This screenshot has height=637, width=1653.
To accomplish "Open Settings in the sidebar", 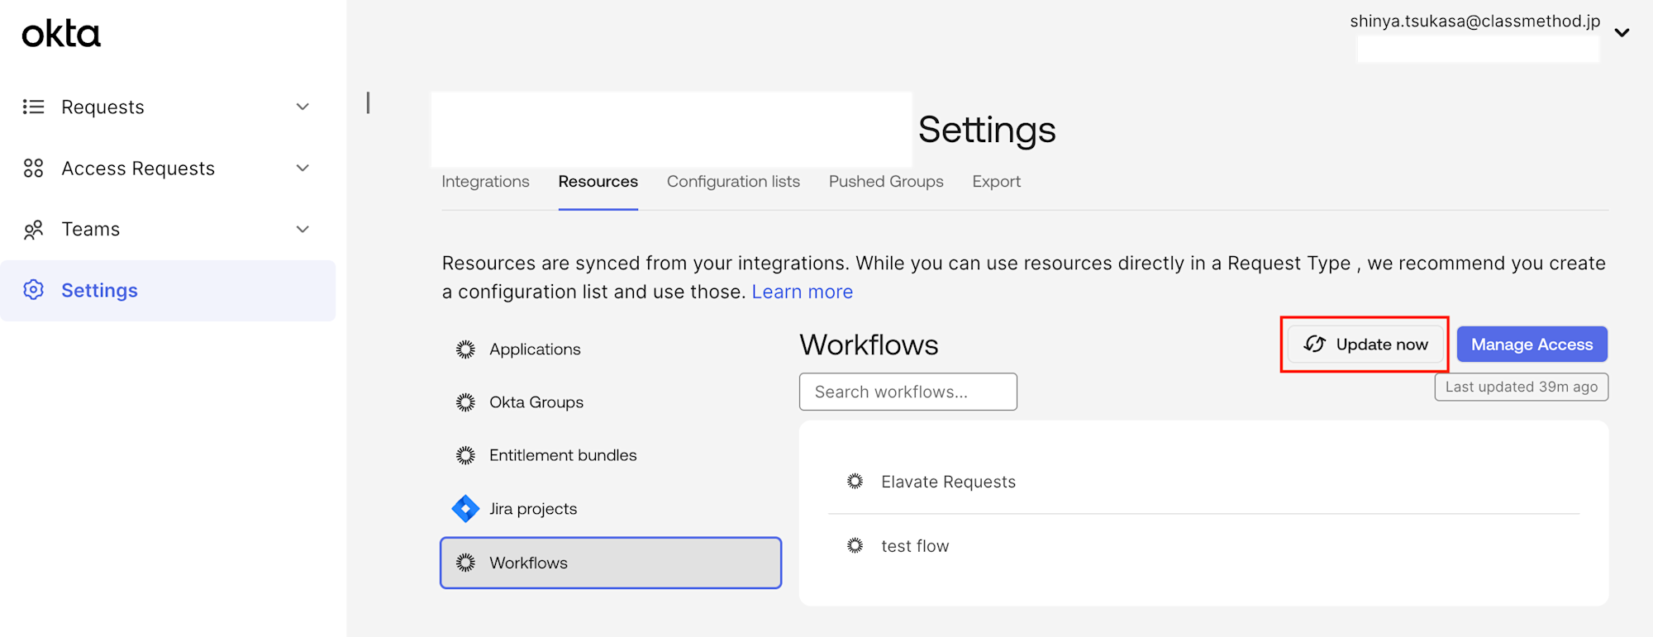I will point(168,291).
